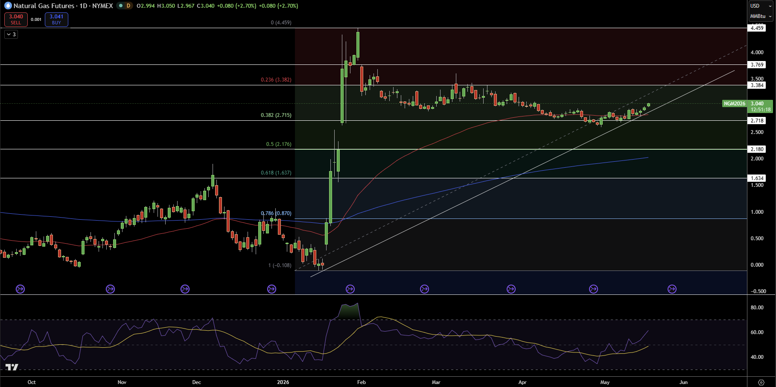The width and height of the screenshot is (776, 387).
Task: Click the 80.00 level on the RSI scale
Action: click(757, 308)
